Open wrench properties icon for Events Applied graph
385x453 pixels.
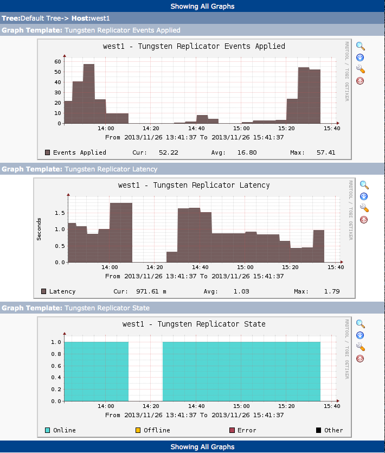[x=360, y=69]
